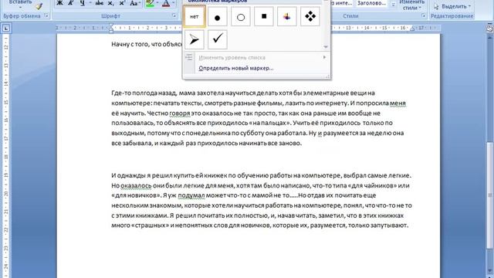This screenshot has width=494, height=278.
Task: Choose the black square bullet
Action: pos(264,16)
